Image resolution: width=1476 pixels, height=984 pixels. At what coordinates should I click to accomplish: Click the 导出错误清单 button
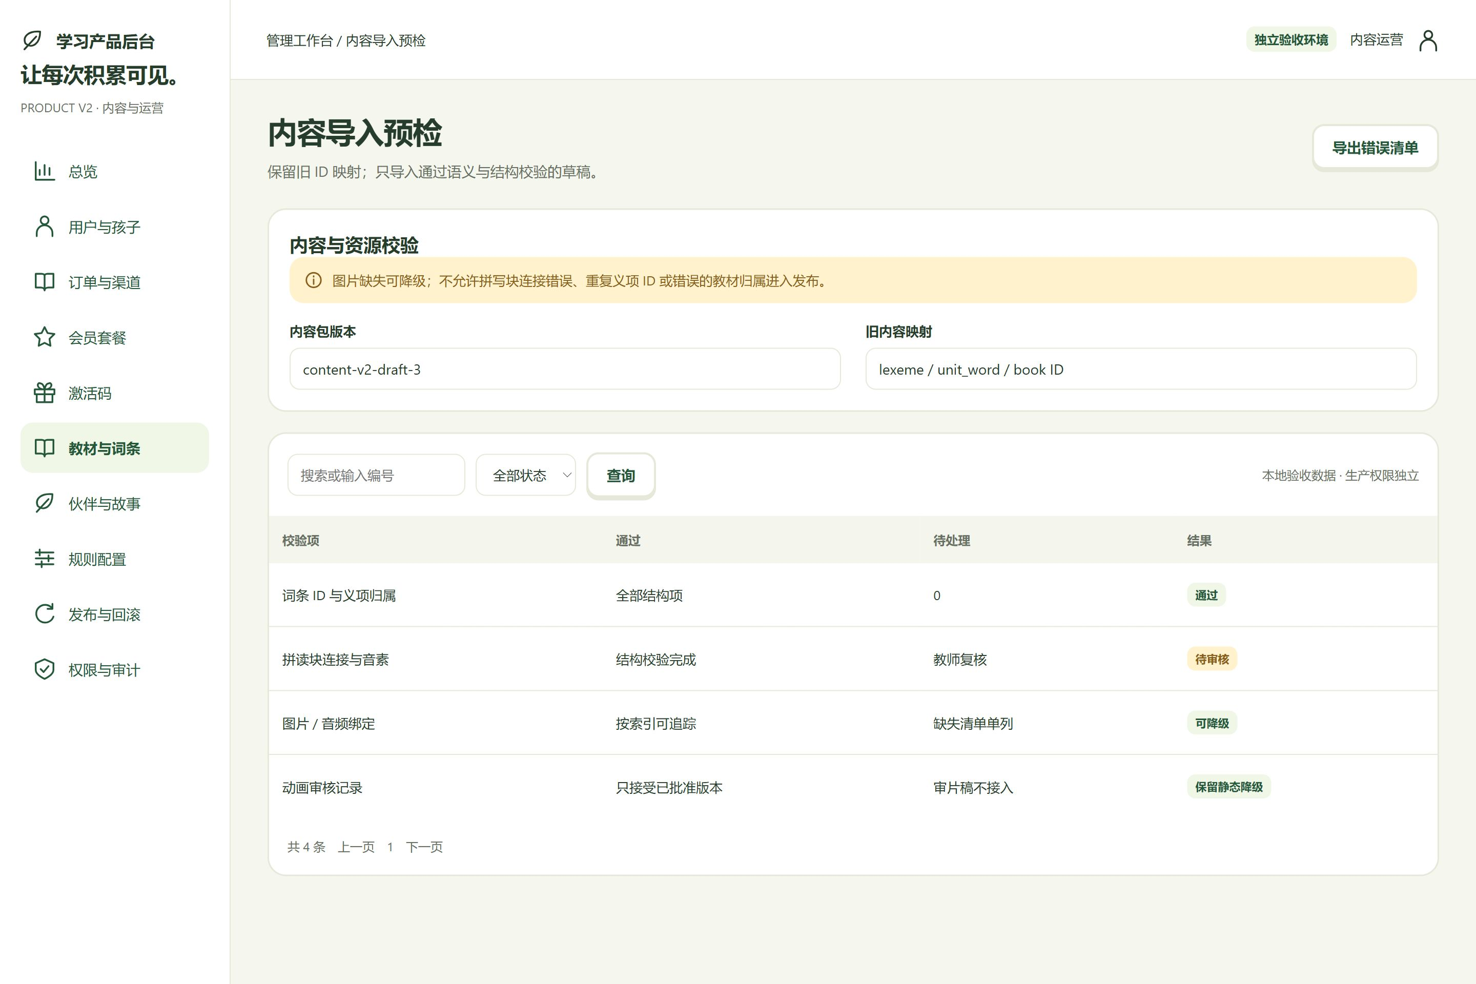pos(1375,148)
